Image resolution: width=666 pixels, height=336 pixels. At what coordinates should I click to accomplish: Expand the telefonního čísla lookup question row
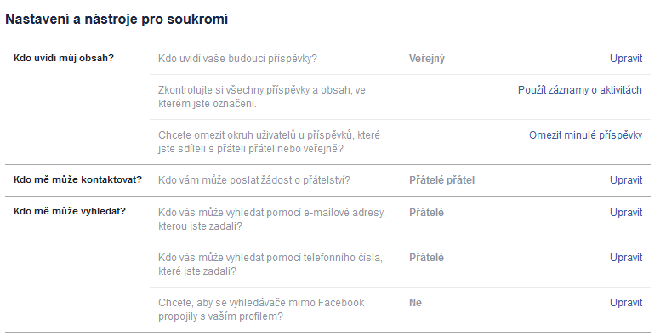pyautogui.click(x=400, y=265)
